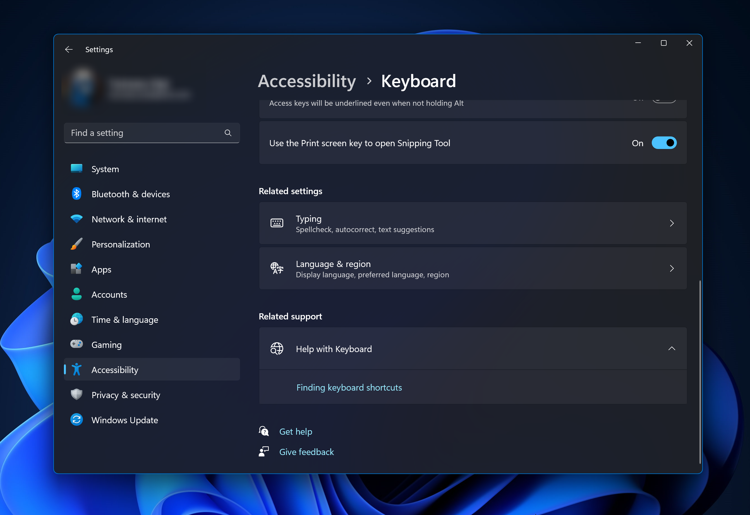
Task: Open the System settings category
Action: pyautogui.click(x=105, y=169)
